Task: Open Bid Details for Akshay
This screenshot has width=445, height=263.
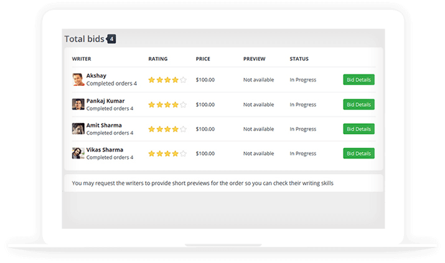Action: 358,80
